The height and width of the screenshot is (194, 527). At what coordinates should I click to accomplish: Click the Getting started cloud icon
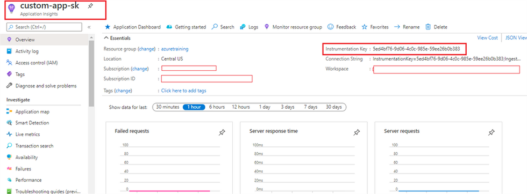coord(169,27)
